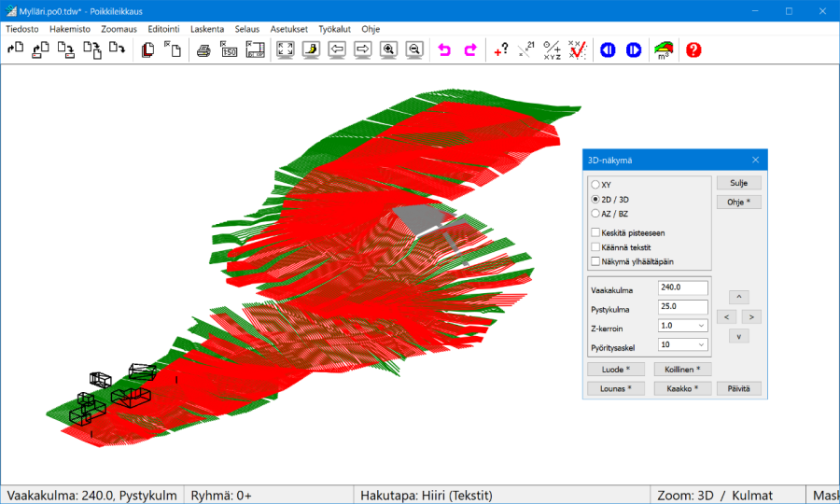
Task: Open the Työkalut menu
Action: pyautogui.click(x=334, y=29)
